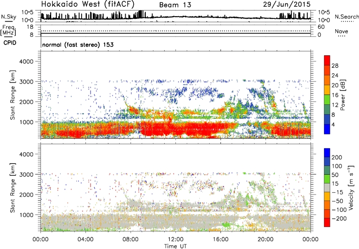This screenshot has width=359, height=249.
Task: Click the '16' label on power color bar
Action: pyautogui.click(x=335, y=95)
